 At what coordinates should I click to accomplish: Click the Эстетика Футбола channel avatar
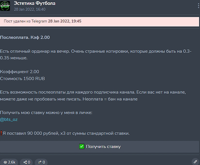pyautogui.click(x=5, y=6)
